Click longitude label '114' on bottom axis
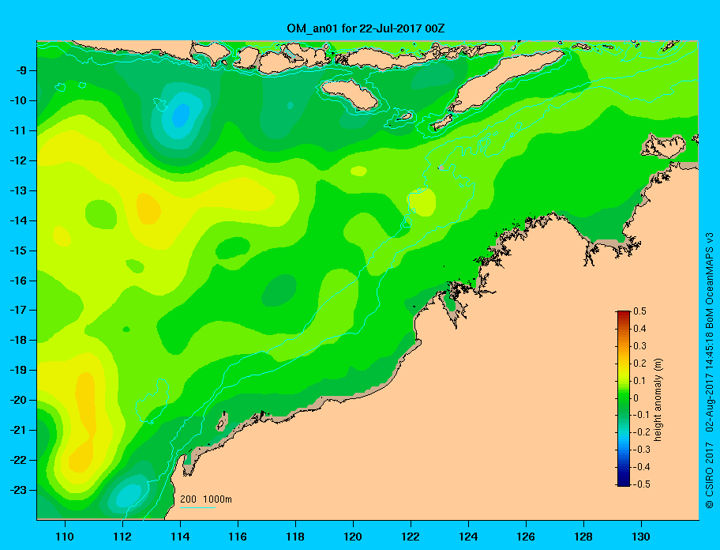720x550 pixels. pos(180,537)
